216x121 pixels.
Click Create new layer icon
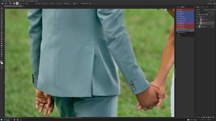(x=211, y=117)
